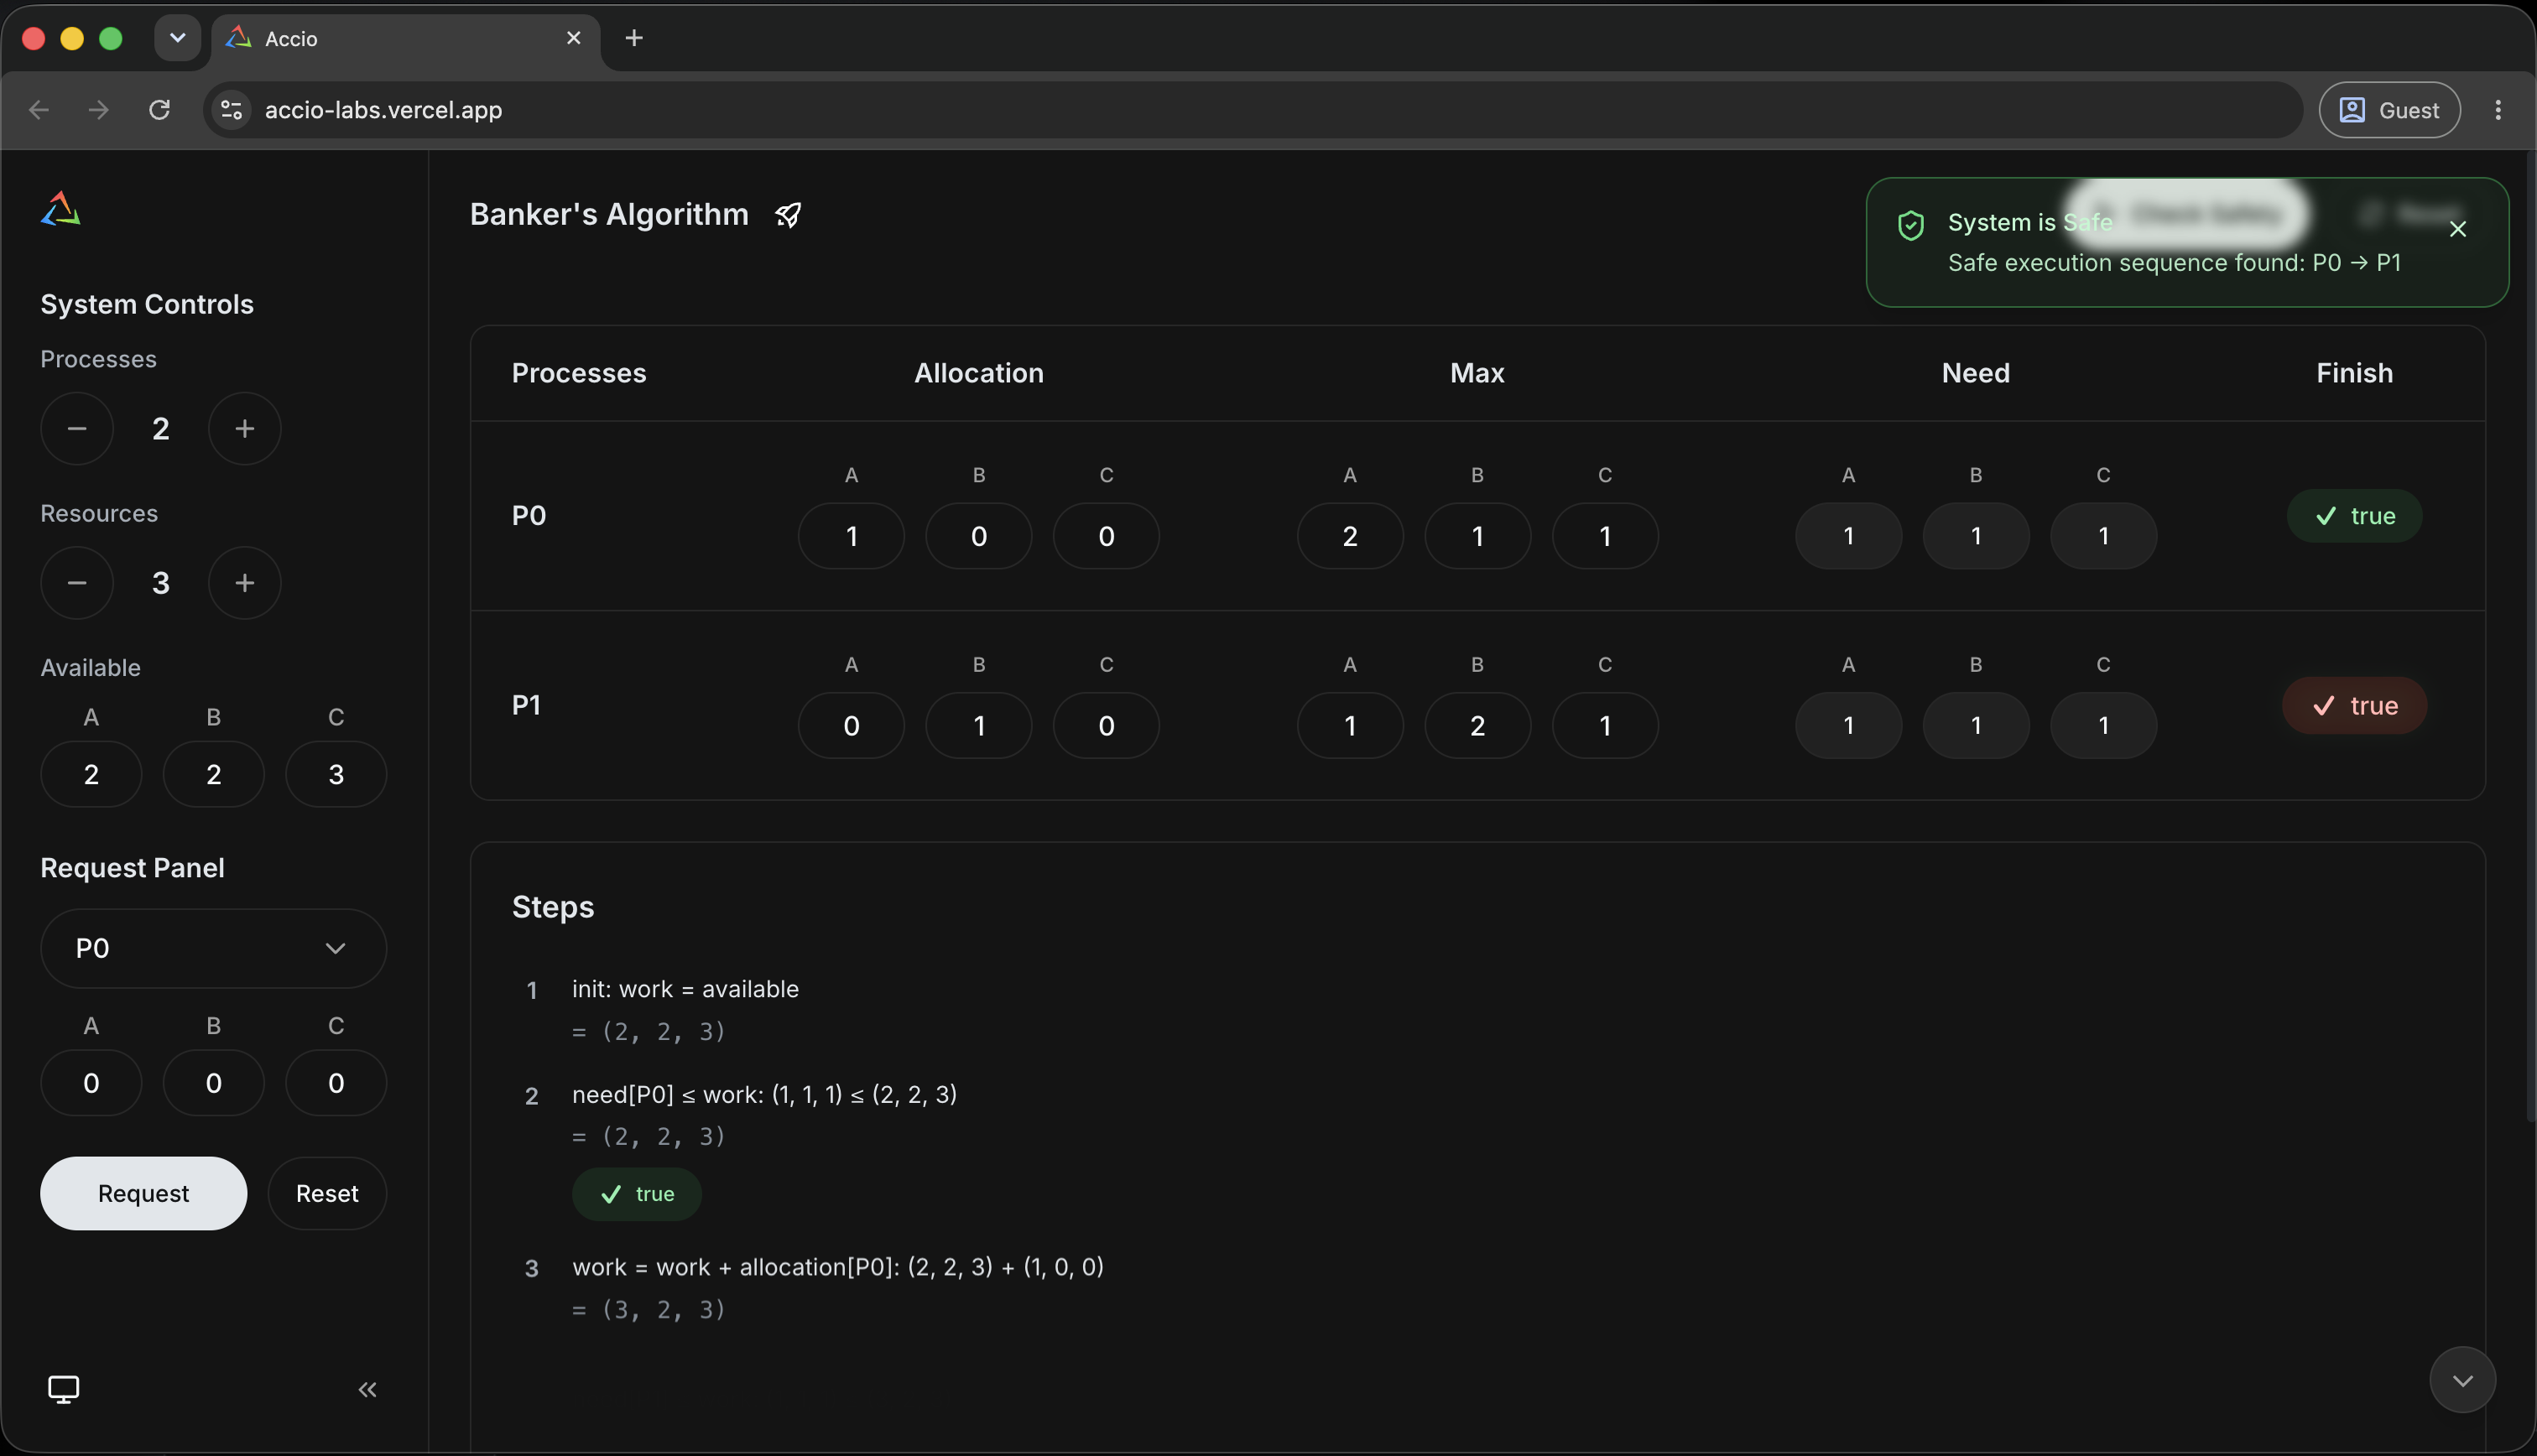Select the Finish column header
2537x1456 pixels.
(2355, 373)
